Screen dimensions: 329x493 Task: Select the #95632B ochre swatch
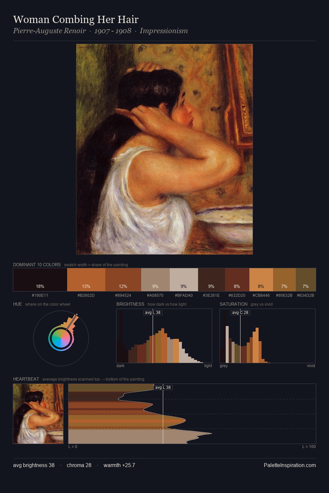click(284, 280)
